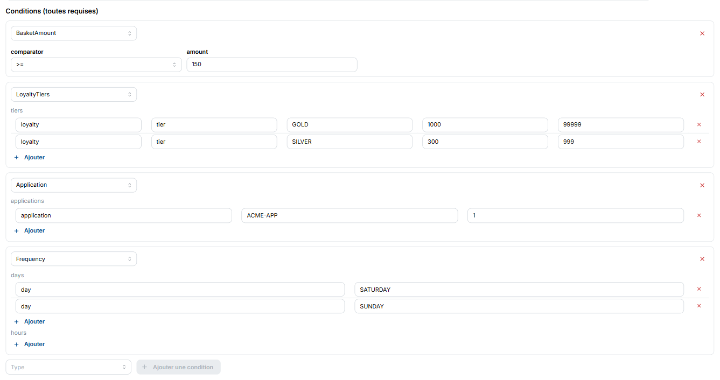Viewport: 720px width, 380px height.
Task: Add a new day with Ajouter
Action: 30,322
